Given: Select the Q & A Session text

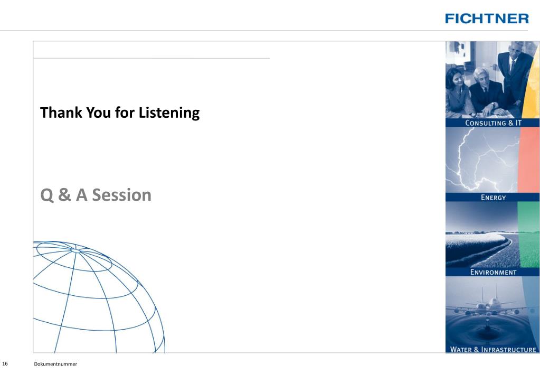Looking at the screenshot, I should click(x=96, y=195).
